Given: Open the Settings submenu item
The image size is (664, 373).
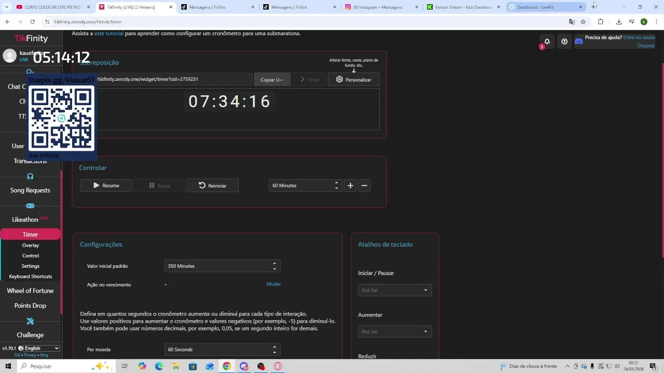Looking at the screenshot, I should click(31, 266).
